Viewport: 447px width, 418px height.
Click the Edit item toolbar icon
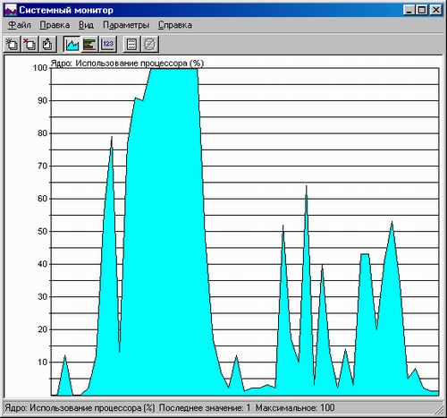(47, 45)
